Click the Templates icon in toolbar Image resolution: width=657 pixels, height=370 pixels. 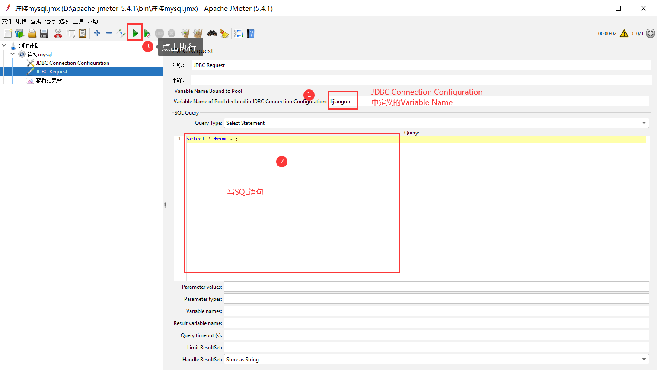(19, 33)
